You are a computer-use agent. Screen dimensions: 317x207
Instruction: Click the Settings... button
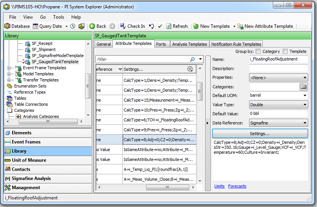260,134
